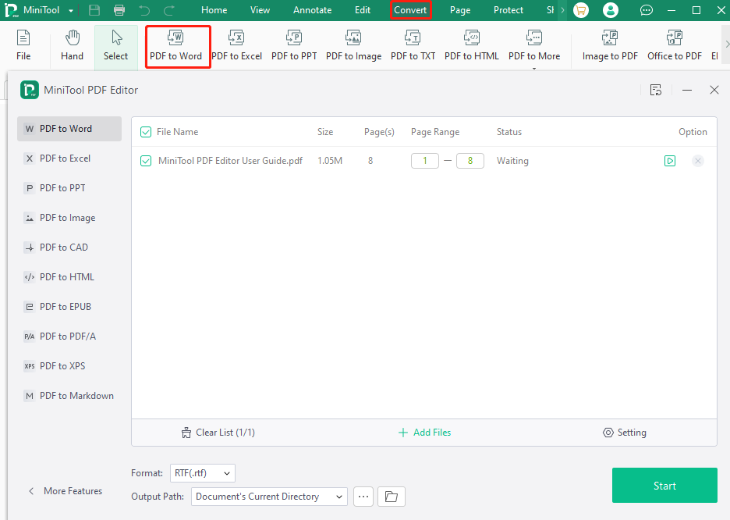This screenshot has height=520, width=730.
Task: Click the Waiting status text
Action: (x=512, y=161)
